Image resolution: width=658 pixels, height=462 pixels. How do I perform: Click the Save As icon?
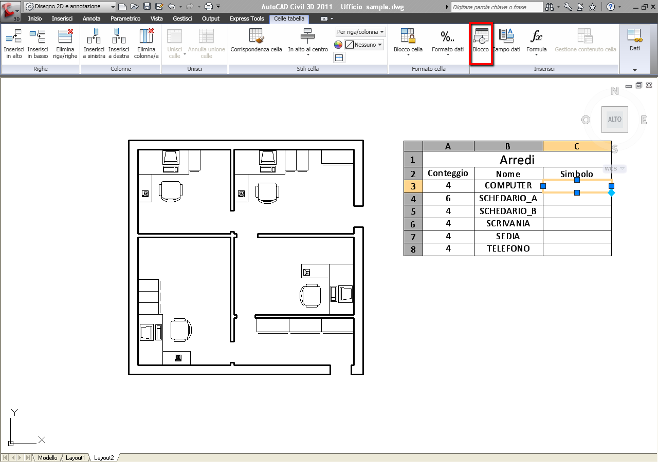[159, 7]
